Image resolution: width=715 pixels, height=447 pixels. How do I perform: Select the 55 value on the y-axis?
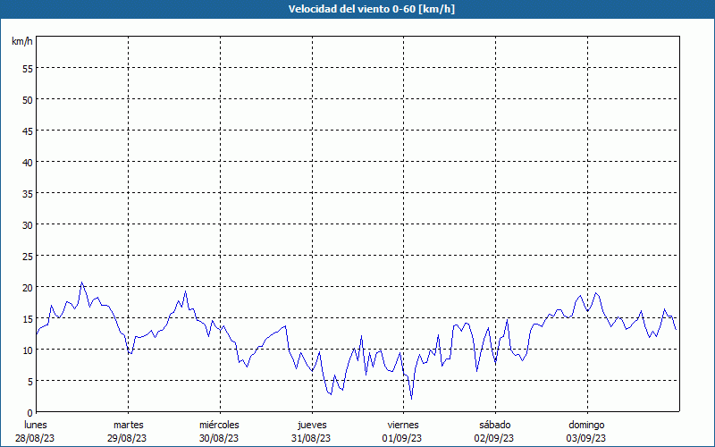tap(28, 69)
